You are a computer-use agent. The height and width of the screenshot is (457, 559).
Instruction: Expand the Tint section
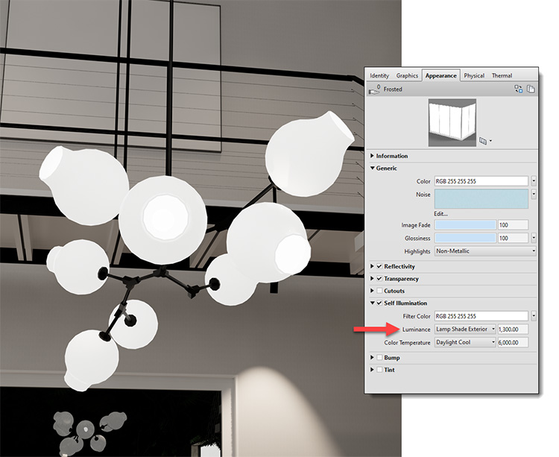point(372,370)
